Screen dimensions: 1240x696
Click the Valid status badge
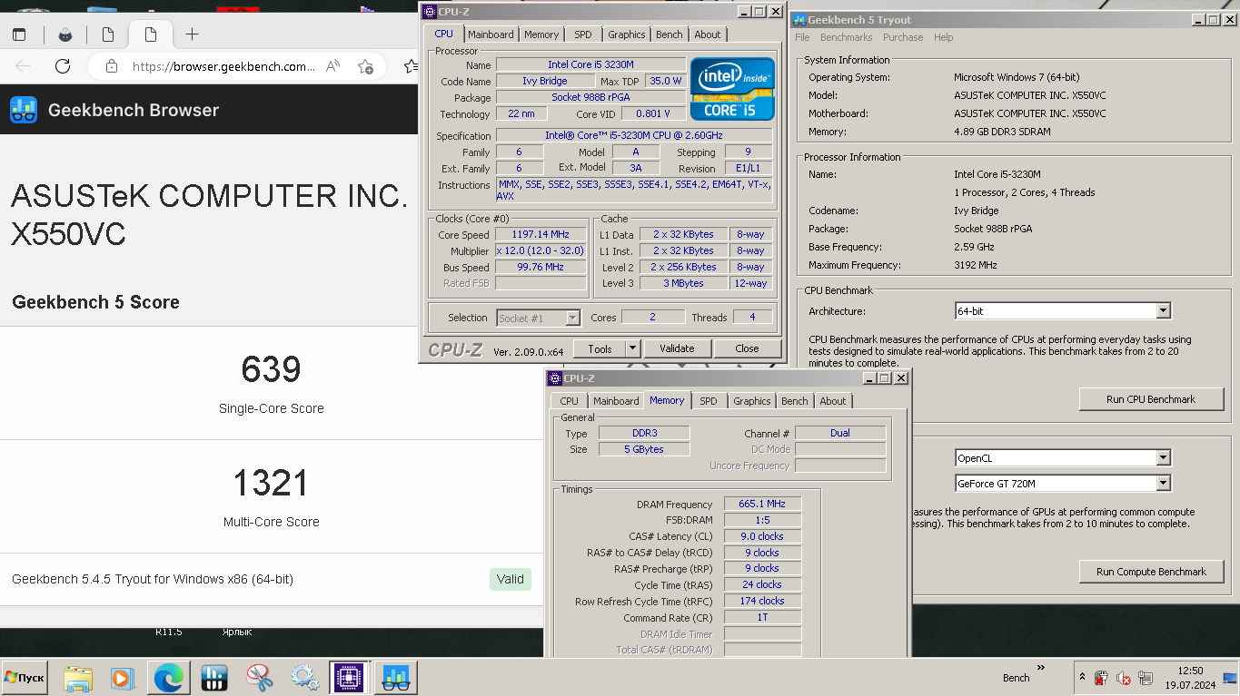pyautogui.click(x=511, y=579)
